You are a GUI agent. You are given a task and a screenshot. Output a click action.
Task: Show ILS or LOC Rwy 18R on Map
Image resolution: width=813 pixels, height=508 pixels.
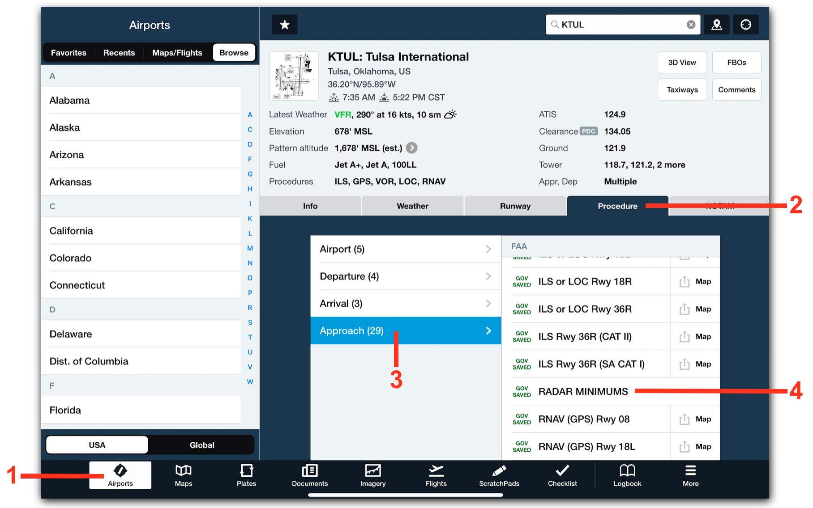coord(703,281)
